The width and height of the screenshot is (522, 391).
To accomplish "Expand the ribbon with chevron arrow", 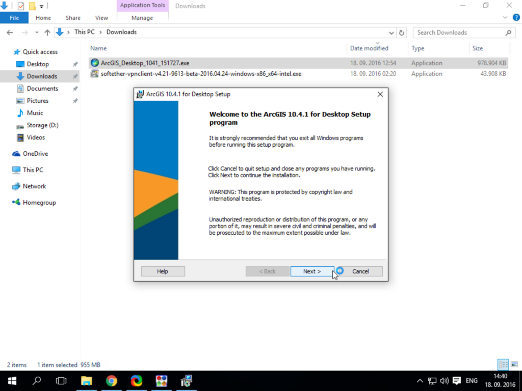I will pos(505,18).
